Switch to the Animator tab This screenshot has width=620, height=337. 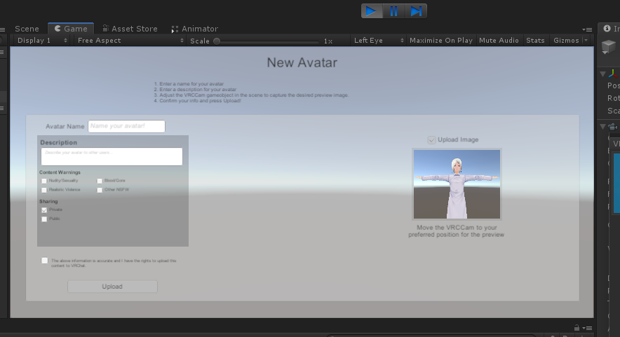click(x=194, y=29)
